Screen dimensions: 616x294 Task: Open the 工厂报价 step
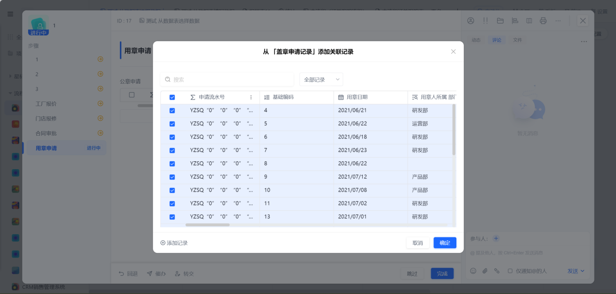[67, 104]
